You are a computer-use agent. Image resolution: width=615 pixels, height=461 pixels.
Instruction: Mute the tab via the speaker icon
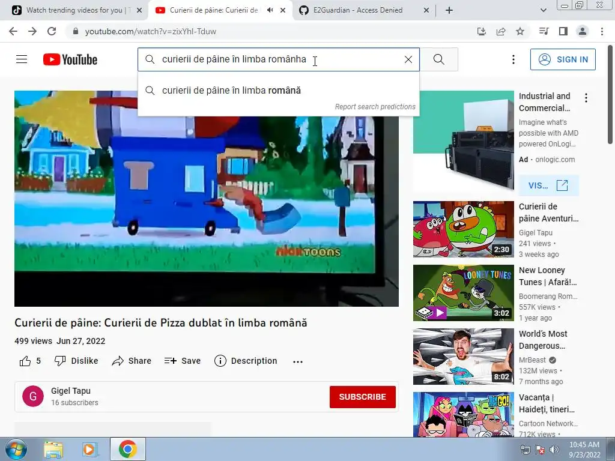tap(270, 10)
